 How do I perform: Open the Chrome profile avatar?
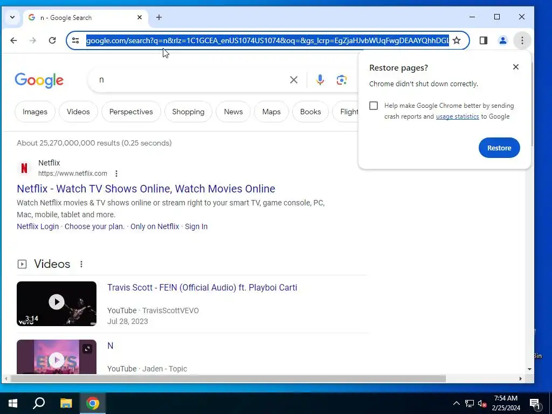(503, 40)
